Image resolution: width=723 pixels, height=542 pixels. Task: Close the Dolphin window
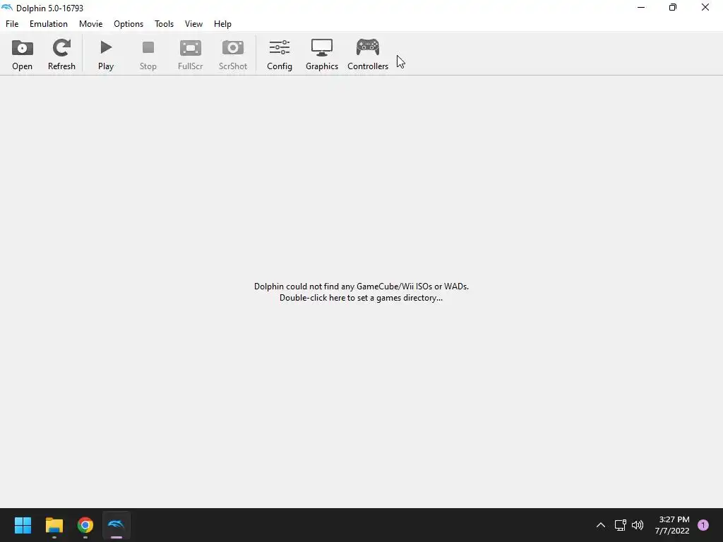[705, 7]
